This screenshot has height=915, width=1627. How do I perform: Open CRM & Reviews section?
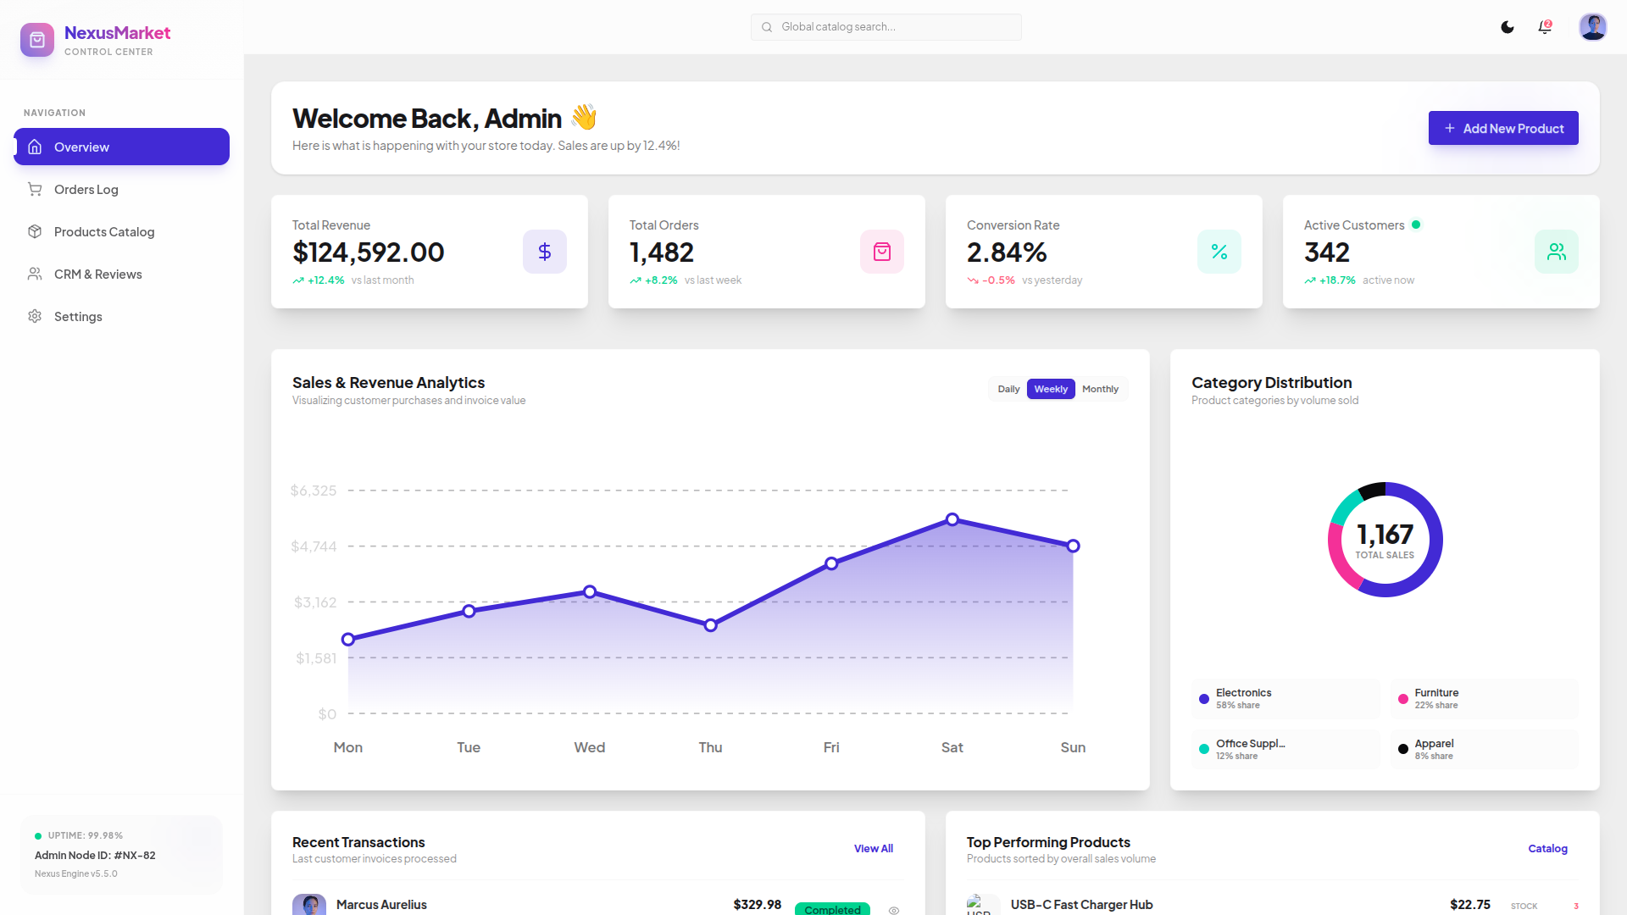pos(121,274)
